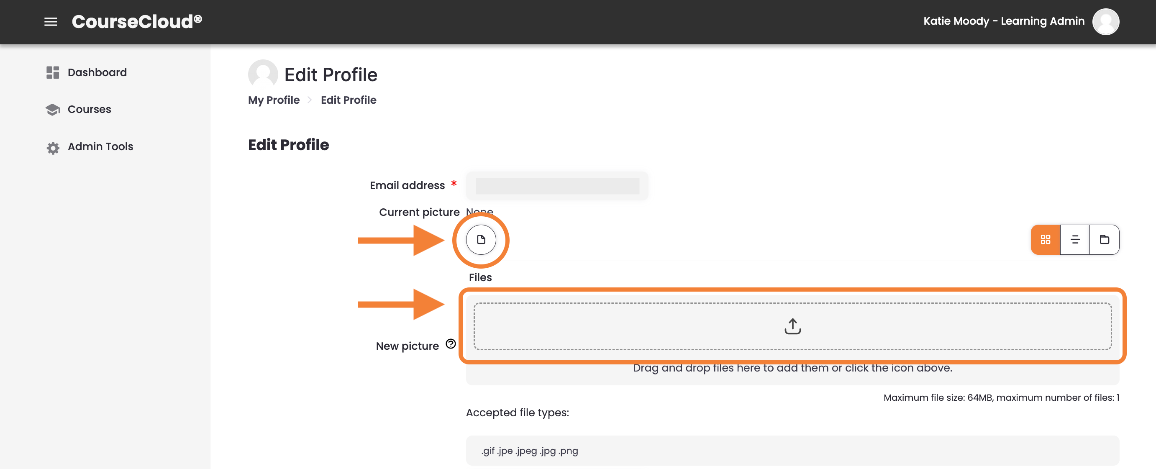1156x469 pixels.
Task: Click the bold Edit Profile section heading
Action: 288,144
